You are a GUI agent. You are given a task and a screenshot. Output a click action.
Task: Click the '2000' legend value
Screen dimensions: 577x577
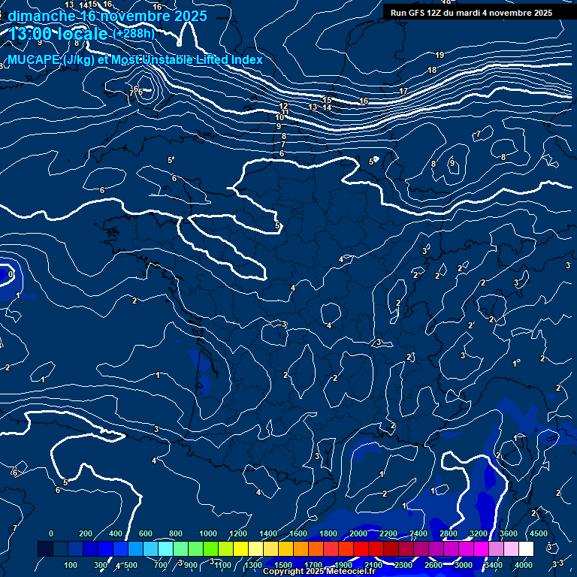tap(358, 533)
